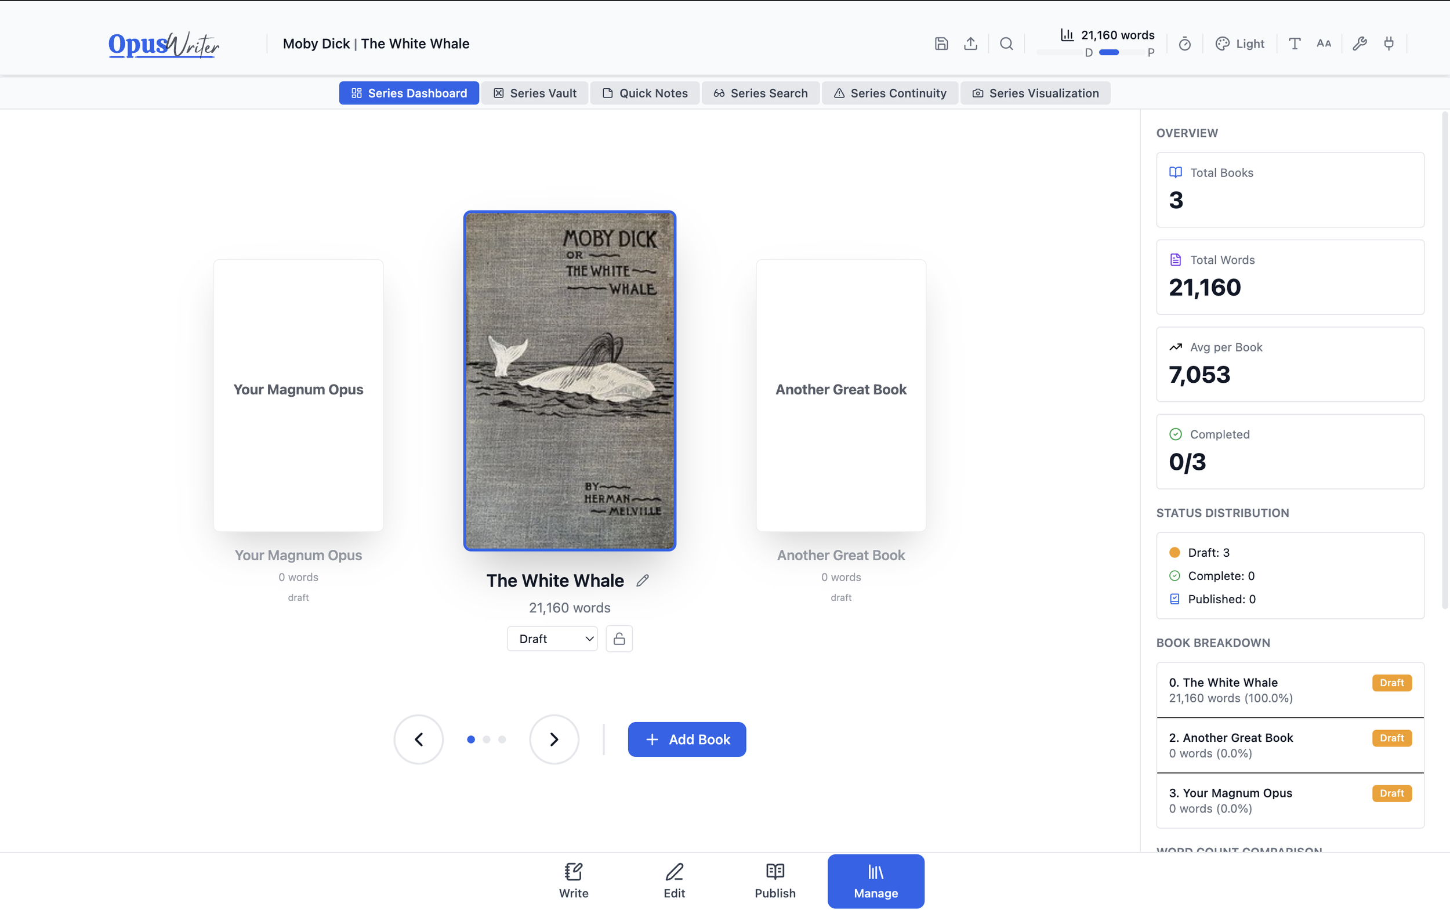Screen dimensions: 1450x910
Task: Click the save icon in the top toolbar
Action: [941, 43]
